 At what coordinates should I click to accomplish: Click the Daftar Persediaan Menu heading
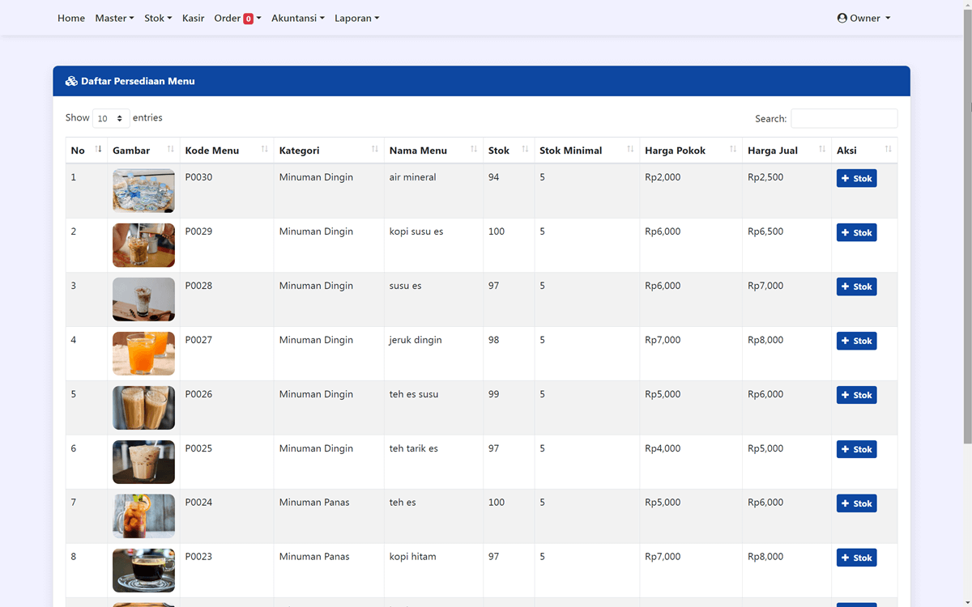point(138,81)
